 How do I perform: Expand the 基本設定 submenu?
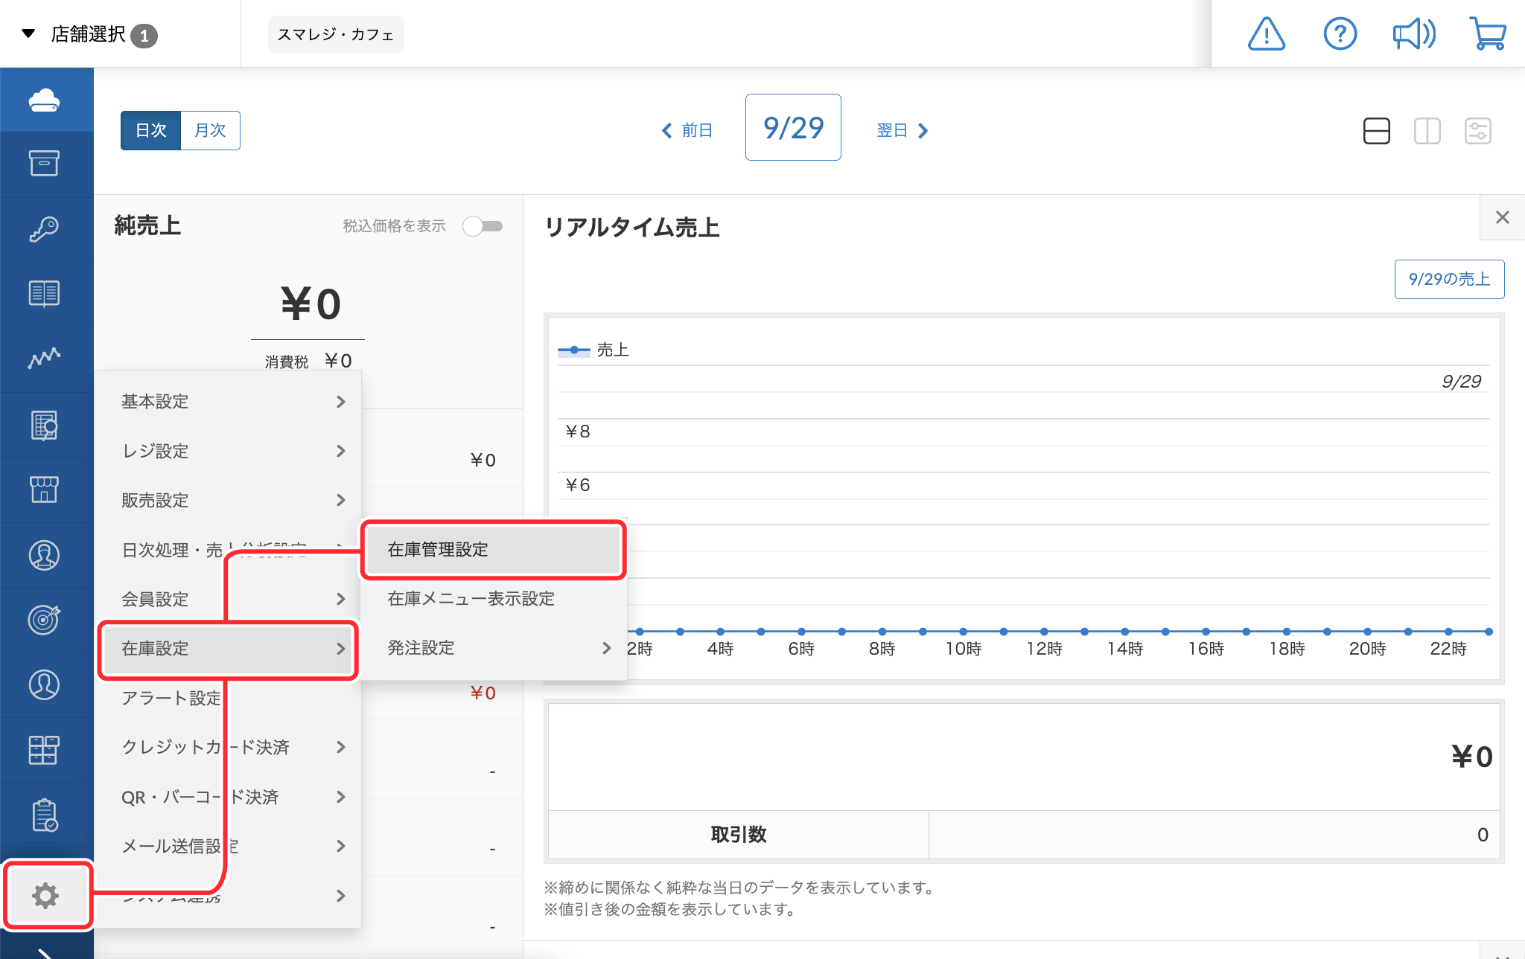[x=229, y=402]
